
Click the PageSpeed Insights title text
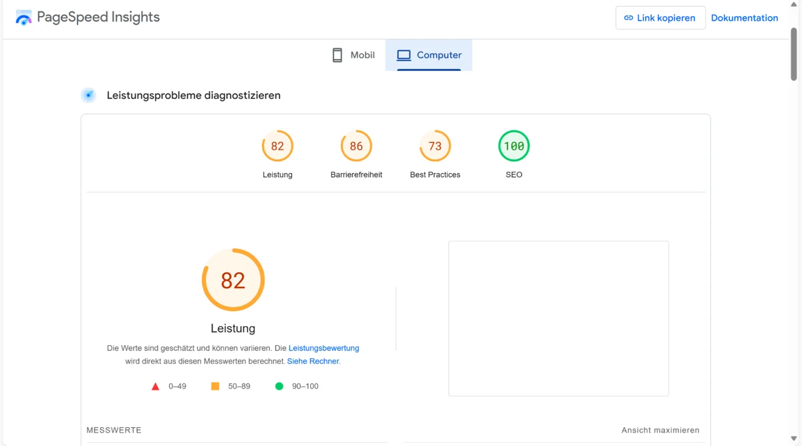98,17
